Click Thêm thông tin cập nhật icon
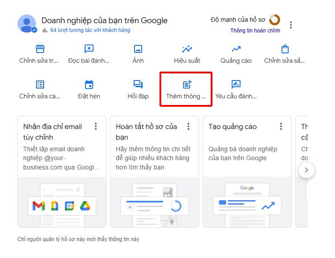Viewport: 335px width, 258px height. click(187, 85)
